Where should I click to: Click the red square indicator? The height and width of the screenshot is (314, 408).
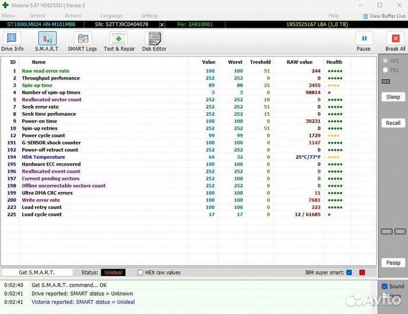point(362,272)
